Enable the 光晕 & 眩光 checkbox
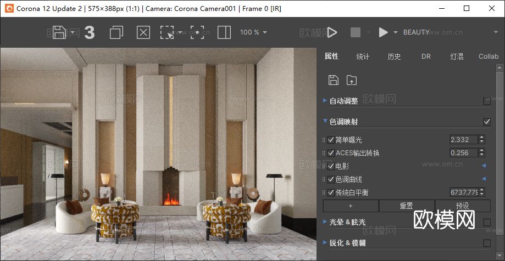This screenshot has width=505, height=261. click(487, 222)
